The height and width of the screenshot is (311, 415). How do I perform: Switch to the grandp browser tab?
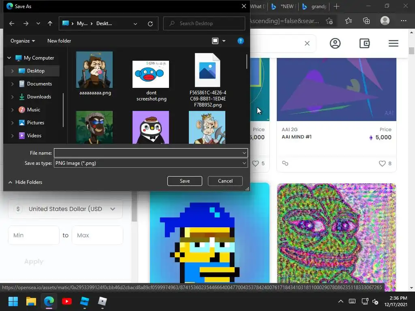(314, 6)
